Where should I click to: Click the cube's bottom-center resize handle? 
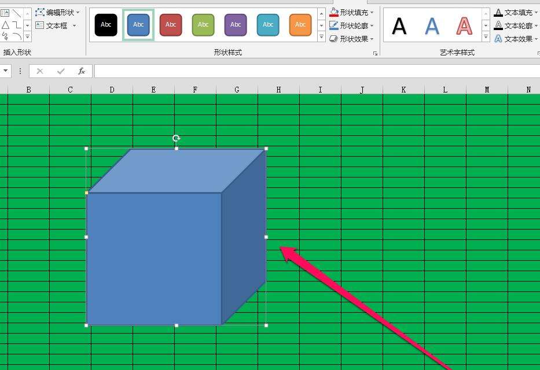[177, 325]
